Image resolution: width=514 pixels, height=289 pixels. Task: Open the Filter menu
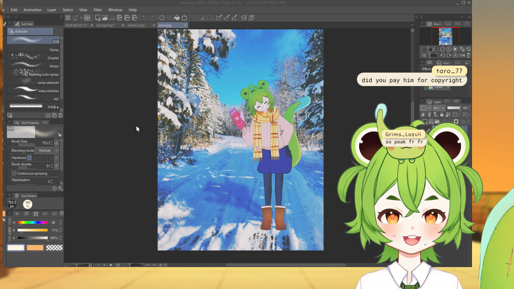[x=98, y=10]
